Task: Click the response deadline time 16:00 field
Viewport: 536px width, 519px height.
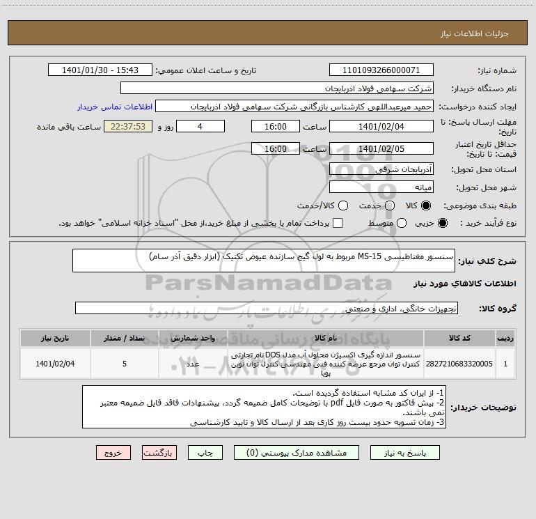Action: [x=276, y=127]
